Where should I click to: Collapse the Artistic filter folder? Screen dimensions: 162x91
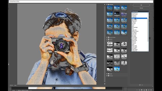coord(107,5)
